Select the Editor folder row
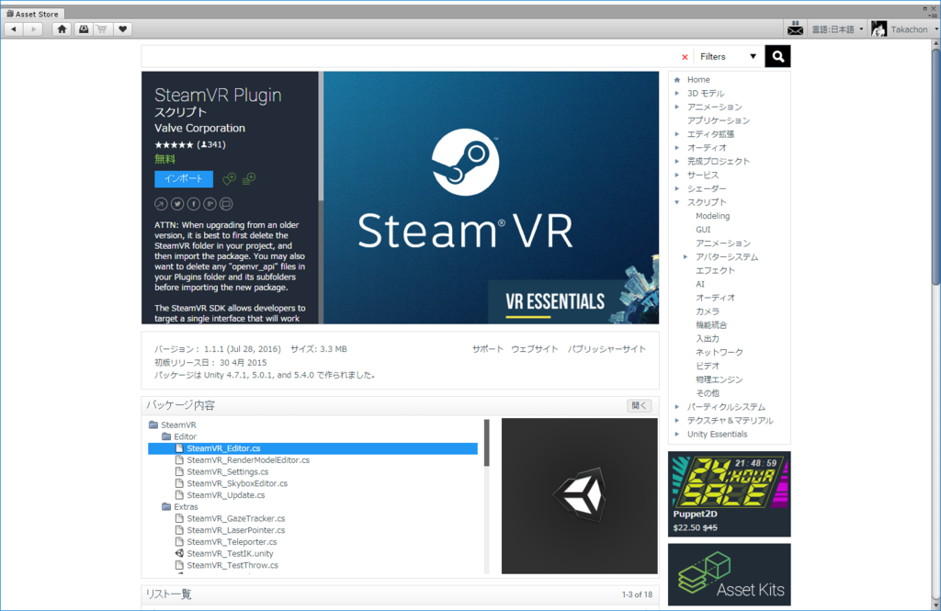 coord(179,437)
